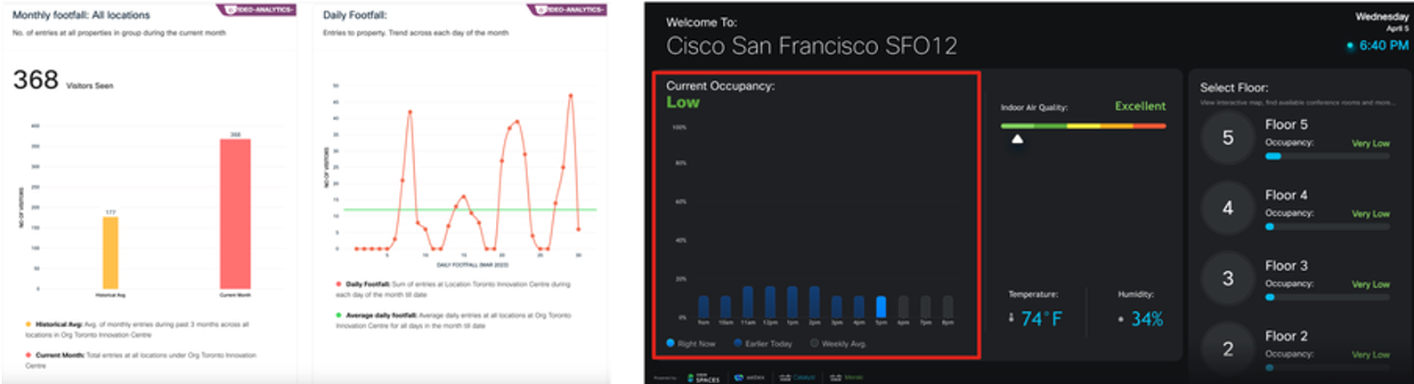This screenshot has width=1414, height=384.
Task: Select the Floor 5 number circle
Action: click(x=1228, y=138)
